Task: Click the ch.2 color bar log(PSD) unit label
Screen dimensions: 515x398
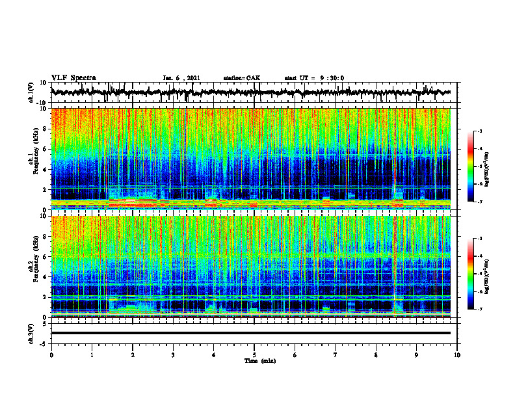Action: (486, 277)
